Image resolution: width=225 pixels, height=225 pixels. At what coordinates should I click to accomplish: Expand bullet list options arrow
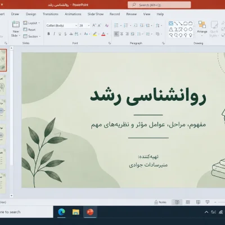[x=121, y=25]
